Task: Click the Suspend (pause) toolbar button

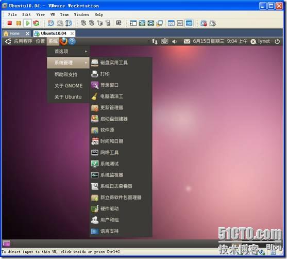Action: [19, 23]
